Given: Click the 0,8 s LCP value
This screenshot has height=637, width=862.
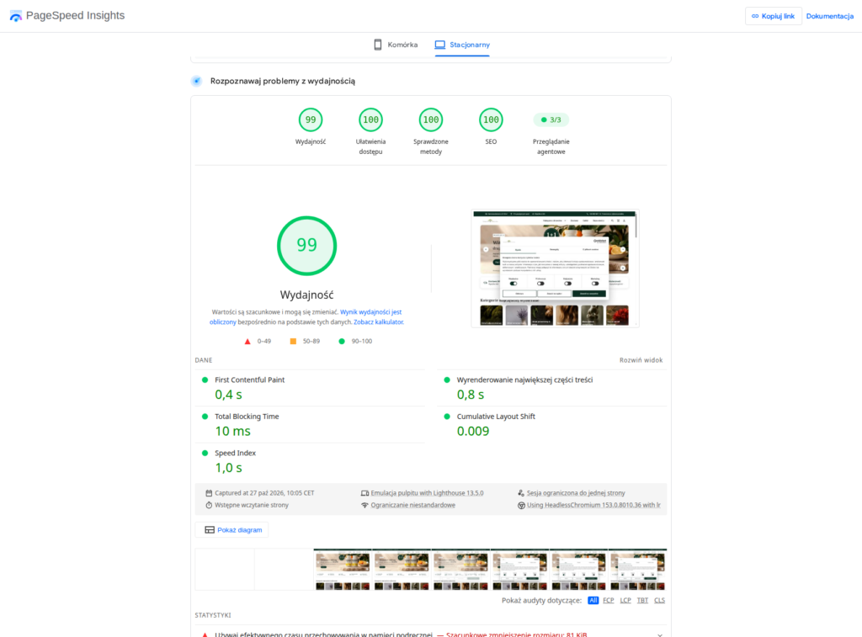Looking at the screenshot, I should point(470,395).
